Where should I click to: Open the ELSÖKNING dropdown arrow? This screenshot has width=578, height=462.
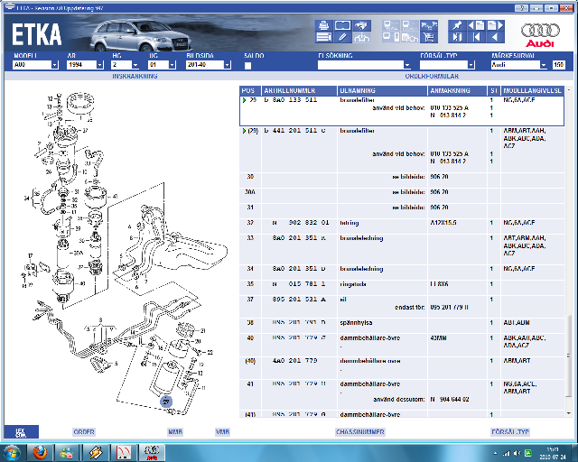(x=407, y=65)
